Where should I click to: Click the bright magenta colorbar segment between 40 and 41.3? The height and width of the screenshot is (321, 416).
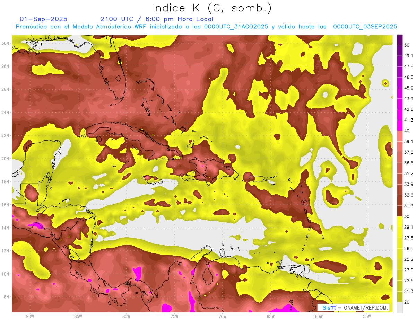tap(400, 125)
